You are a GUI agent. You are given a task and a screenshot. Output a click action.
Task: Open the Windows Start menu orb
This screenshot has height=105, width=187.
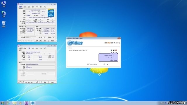3,103
